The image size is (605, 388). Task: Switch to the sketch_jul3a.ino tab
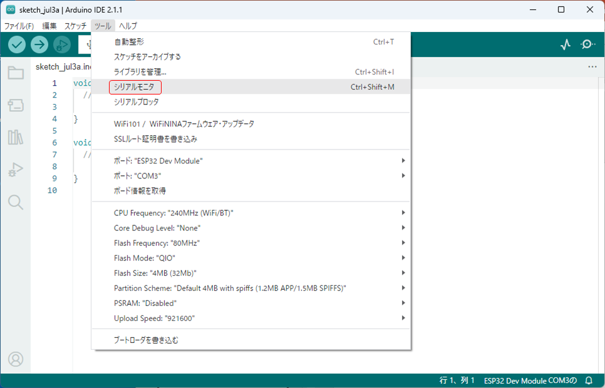pos(63,67)
